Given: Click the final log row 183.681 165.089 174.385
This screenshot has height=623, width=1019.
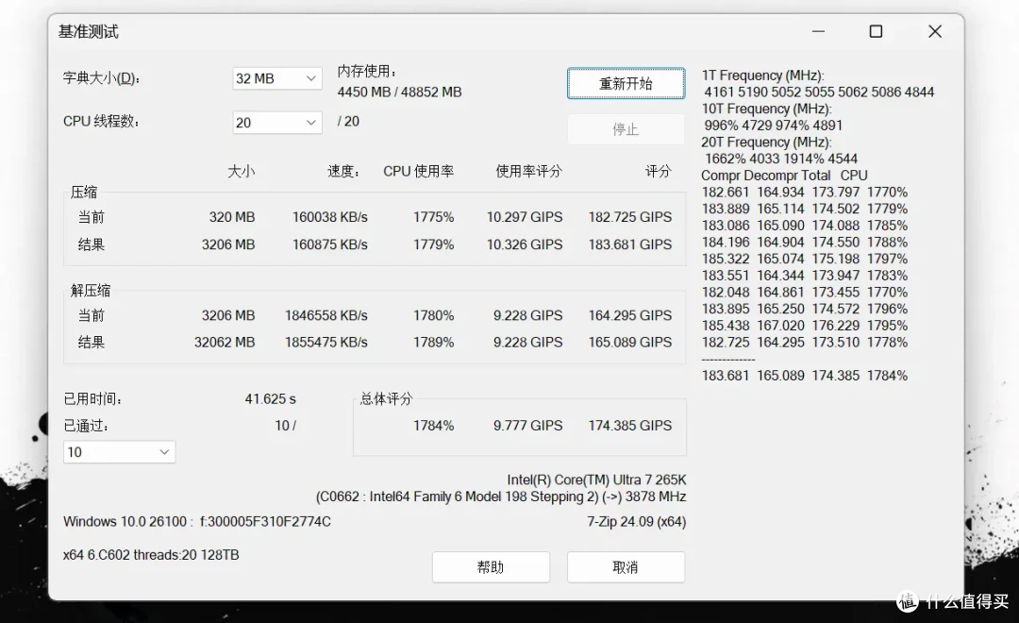Looking at the screenshot, I should point(805,376).
